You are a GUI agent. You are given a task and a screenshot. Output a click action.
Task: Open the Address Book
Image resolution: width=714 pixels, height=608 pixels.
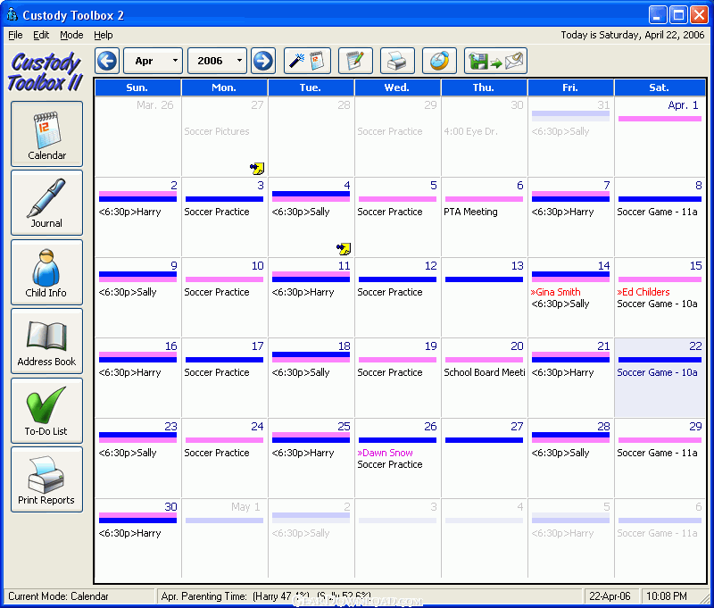pos(47,342)
